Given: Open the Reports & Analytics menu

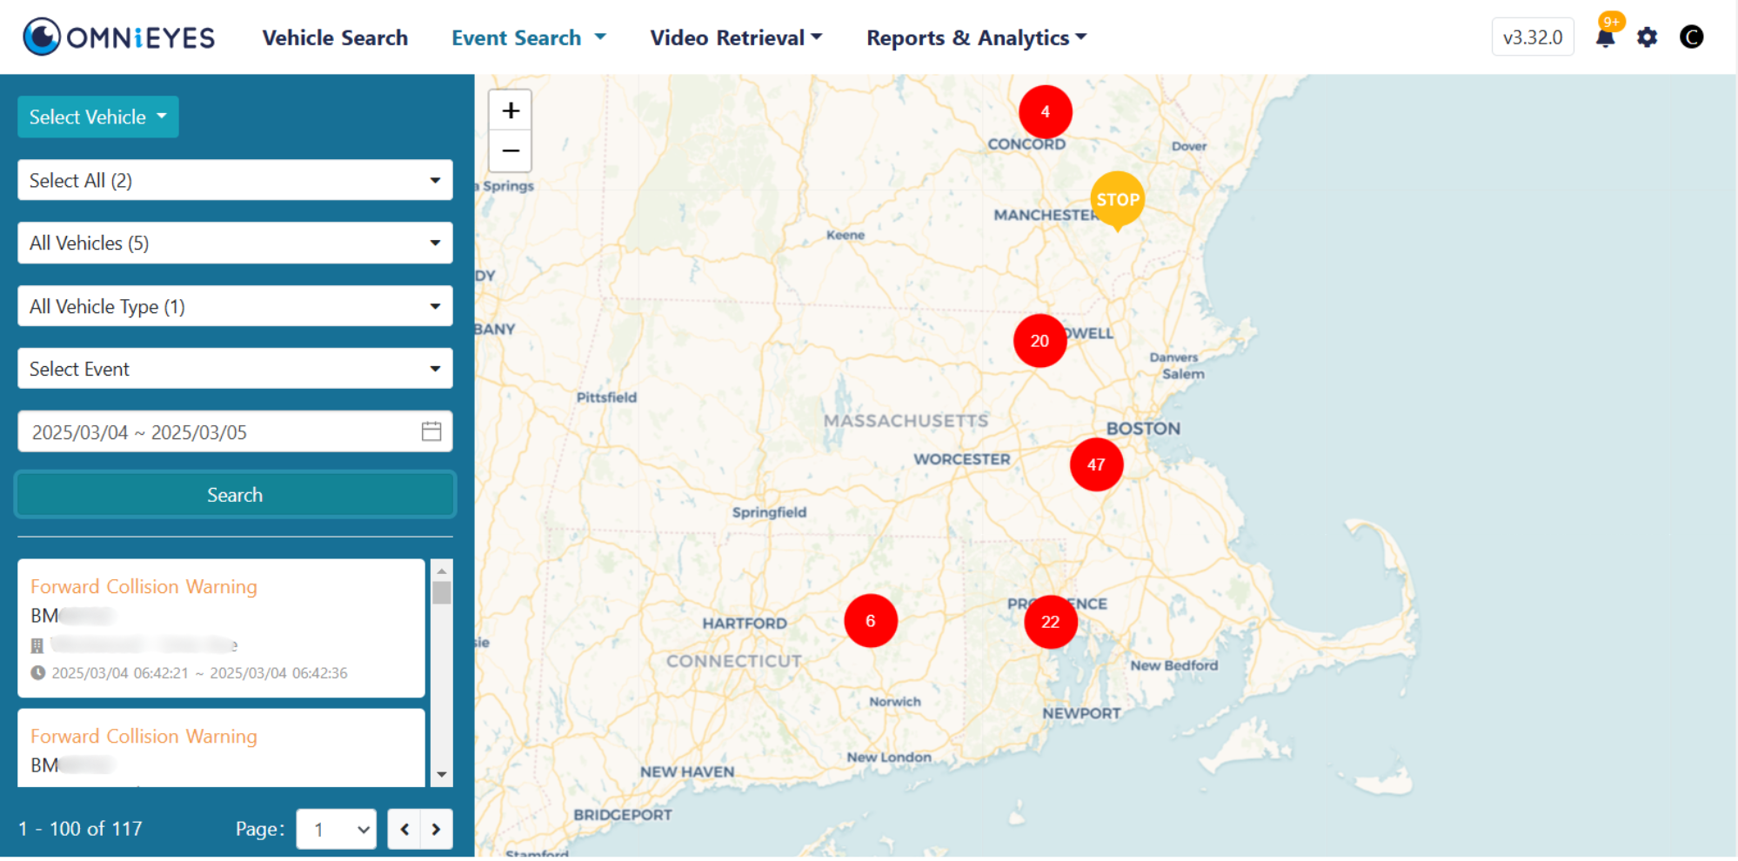Looking at the screenshot, I should [x=976, y=37].
